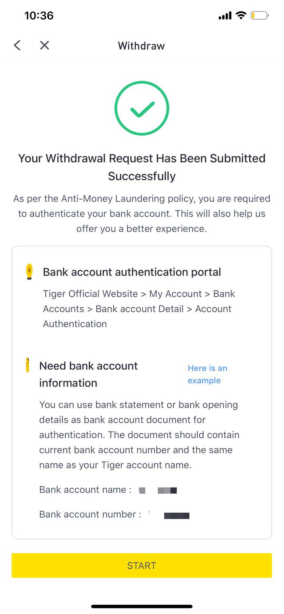284x614 pixels.
Task: Tap the Anti-Money Laundering policy notice text
Action: pos(142,214)
